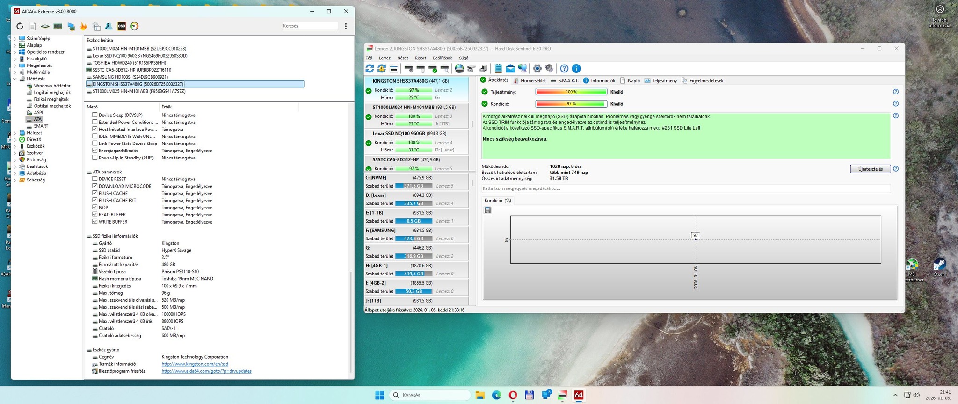This screenshot has width=958, height=404.
Task: Open the AIDA64 three-dot options menu
Action: (x=346, y=26)
